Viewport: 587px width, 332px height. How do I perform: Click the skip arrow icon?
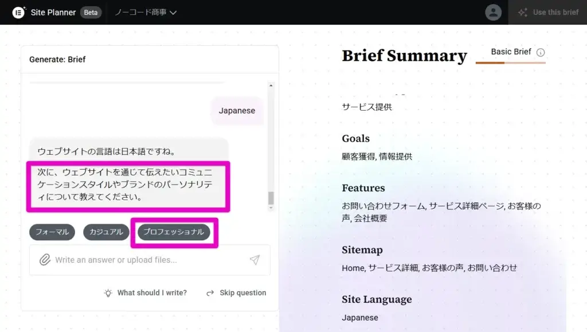(210, 293)
